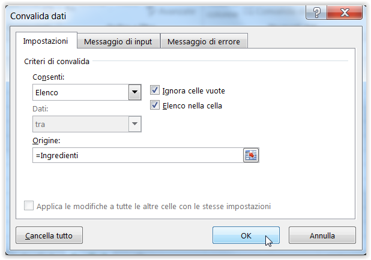Click the Origine input field with =Ingredienti
371x260 pixels.
click(x=138, y=155)
